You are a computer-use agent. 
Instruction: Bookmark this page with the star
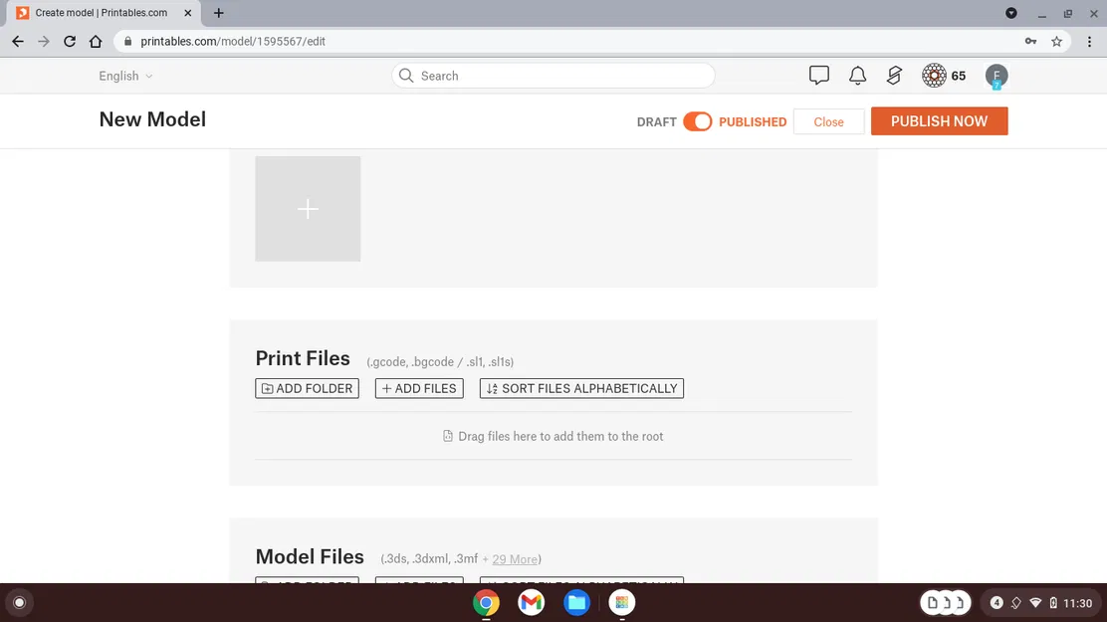tap(1056, 42)
